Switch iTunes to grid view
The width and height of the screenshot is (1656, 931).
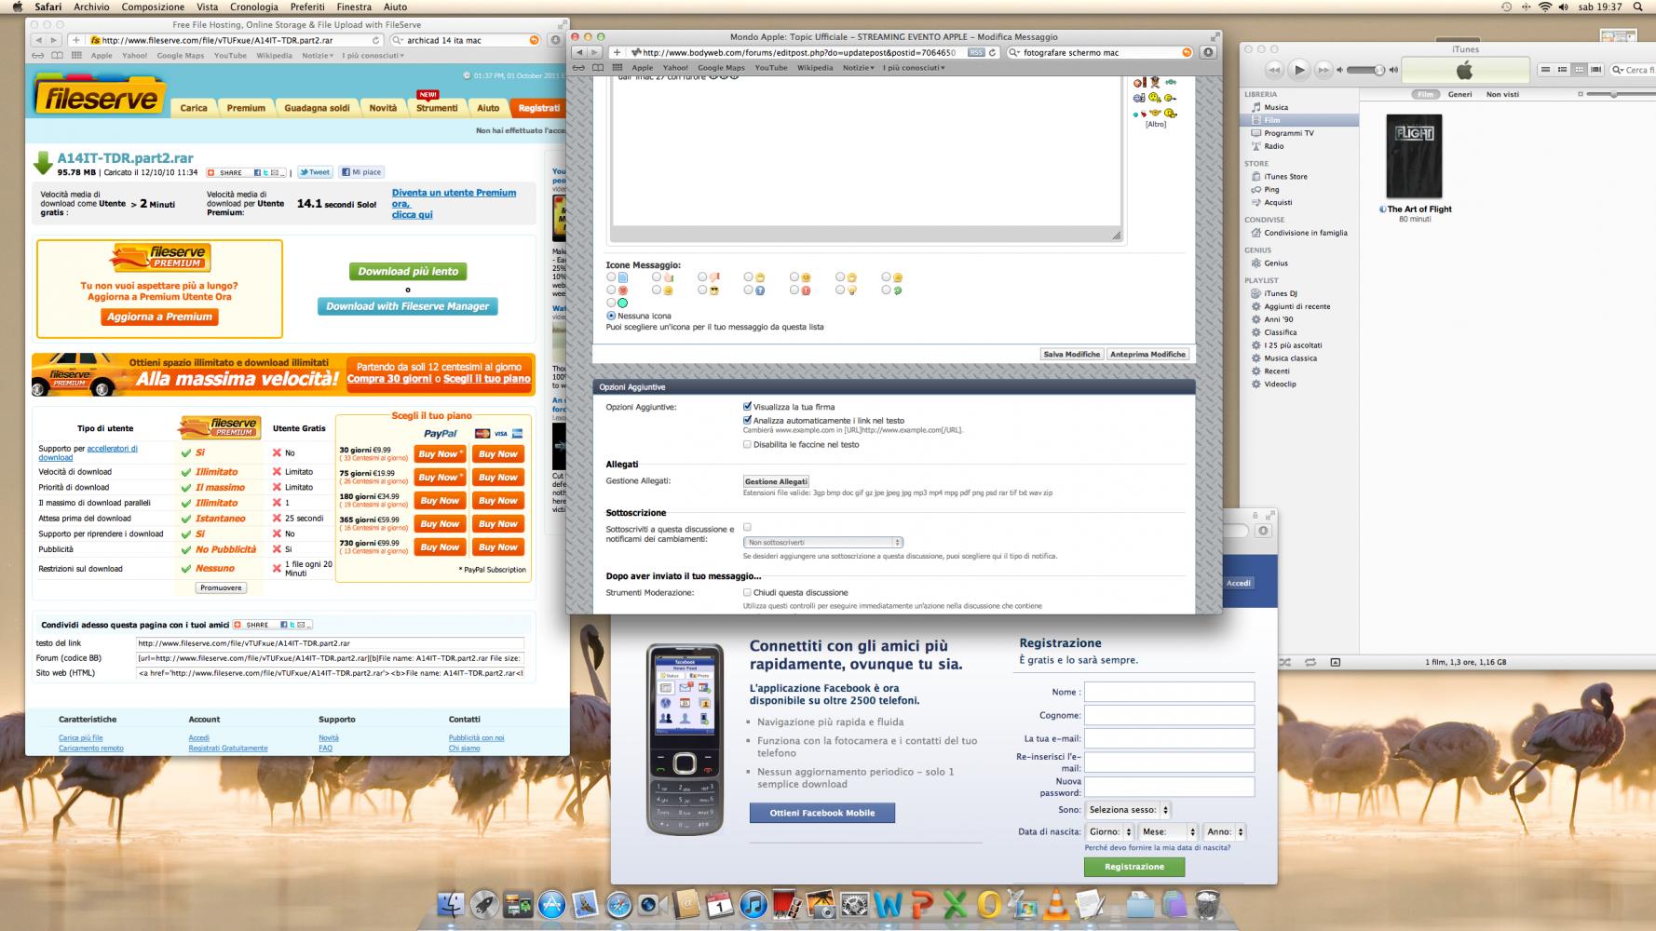point(1579,70)
